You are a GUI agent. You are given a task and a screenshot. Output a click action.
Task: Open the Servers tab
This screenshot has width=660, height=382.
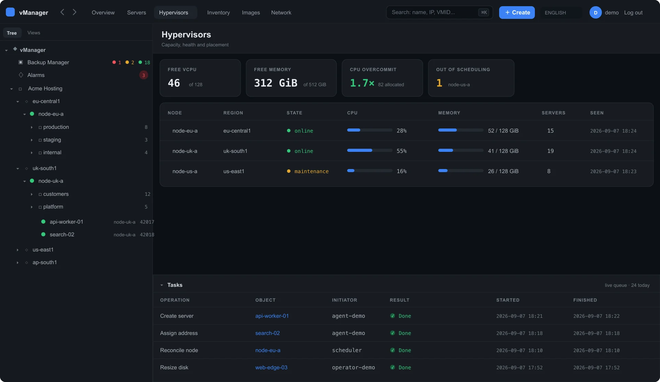click(136, 12)
